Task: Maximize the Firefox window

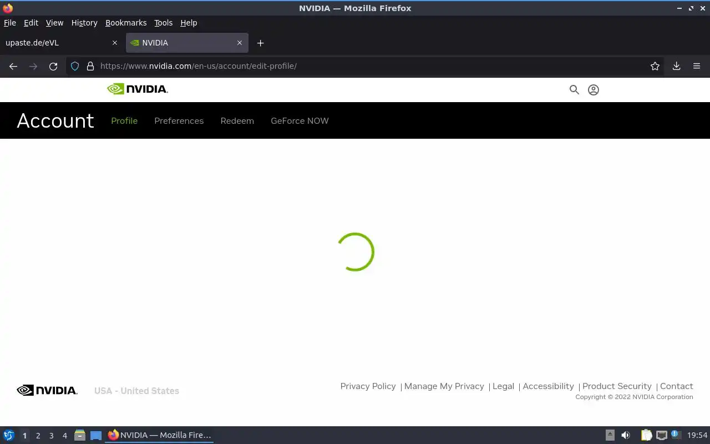Action: pos(691,8)
